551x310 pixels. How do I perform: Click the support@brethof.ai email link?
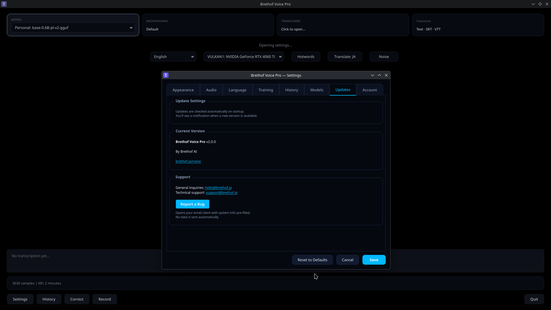222,193
